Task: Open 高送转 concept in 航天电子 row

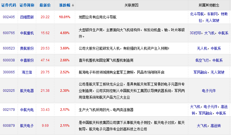Action: coord(216,126)
